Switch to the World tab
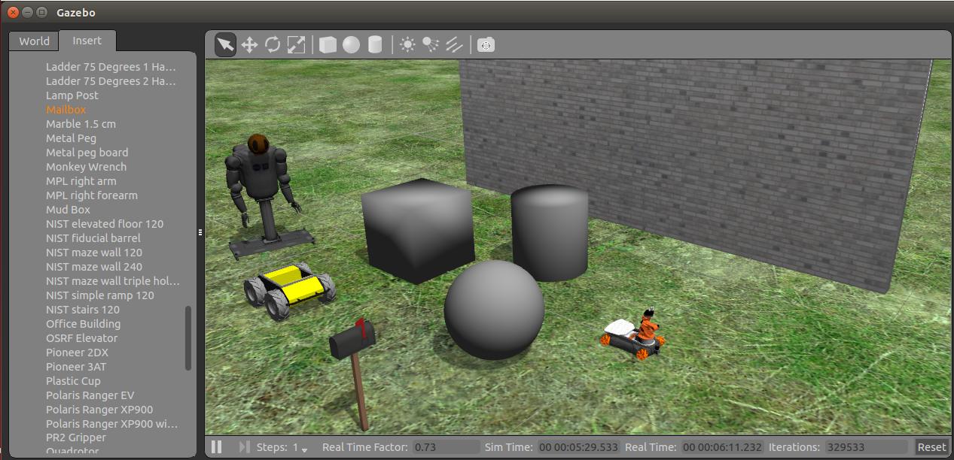954x460 pixels. point(35,41)
